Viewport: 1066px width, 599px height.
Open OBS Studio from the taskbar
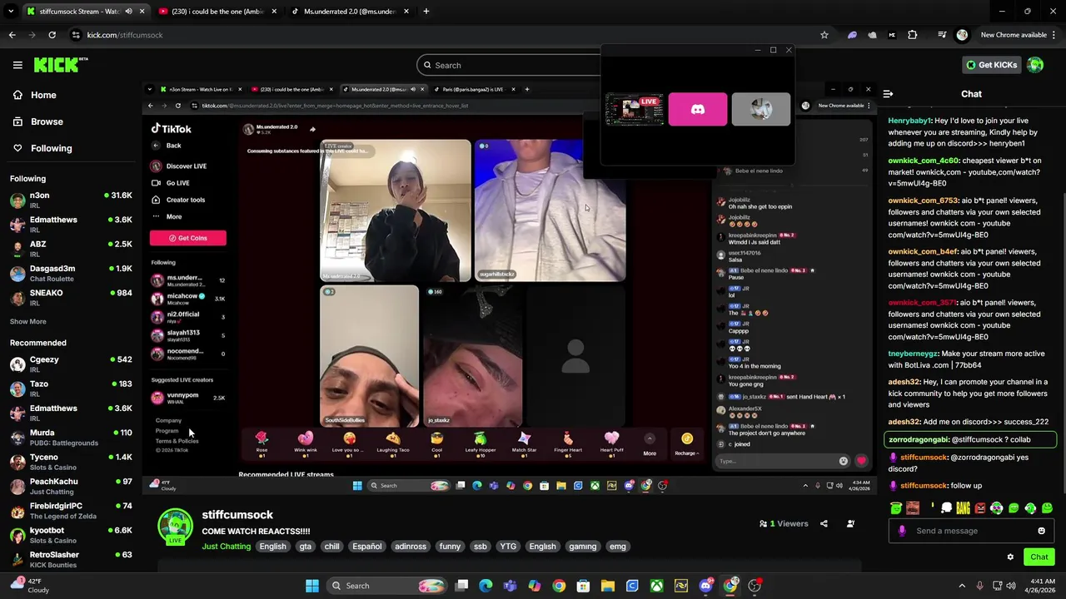pos(755,586)
